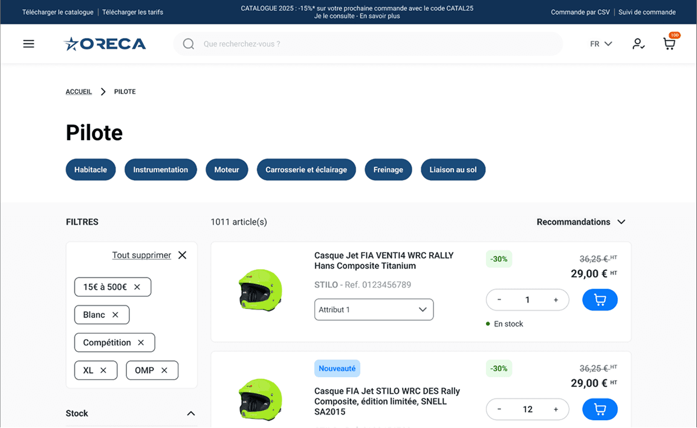Focus the Que recherchez-vous search field
The width and height of the screenshot is (697, 428).
click(x=368, y=44)
